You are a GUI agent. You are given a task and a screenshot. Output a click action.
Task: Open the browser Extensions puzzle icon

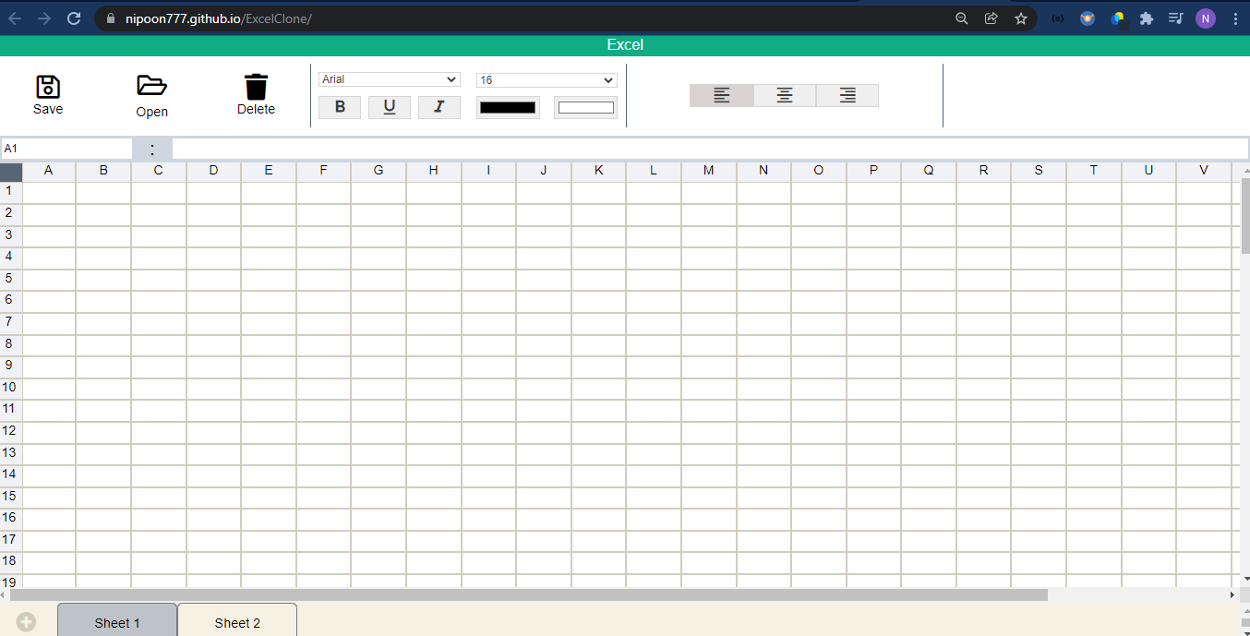1147,18
